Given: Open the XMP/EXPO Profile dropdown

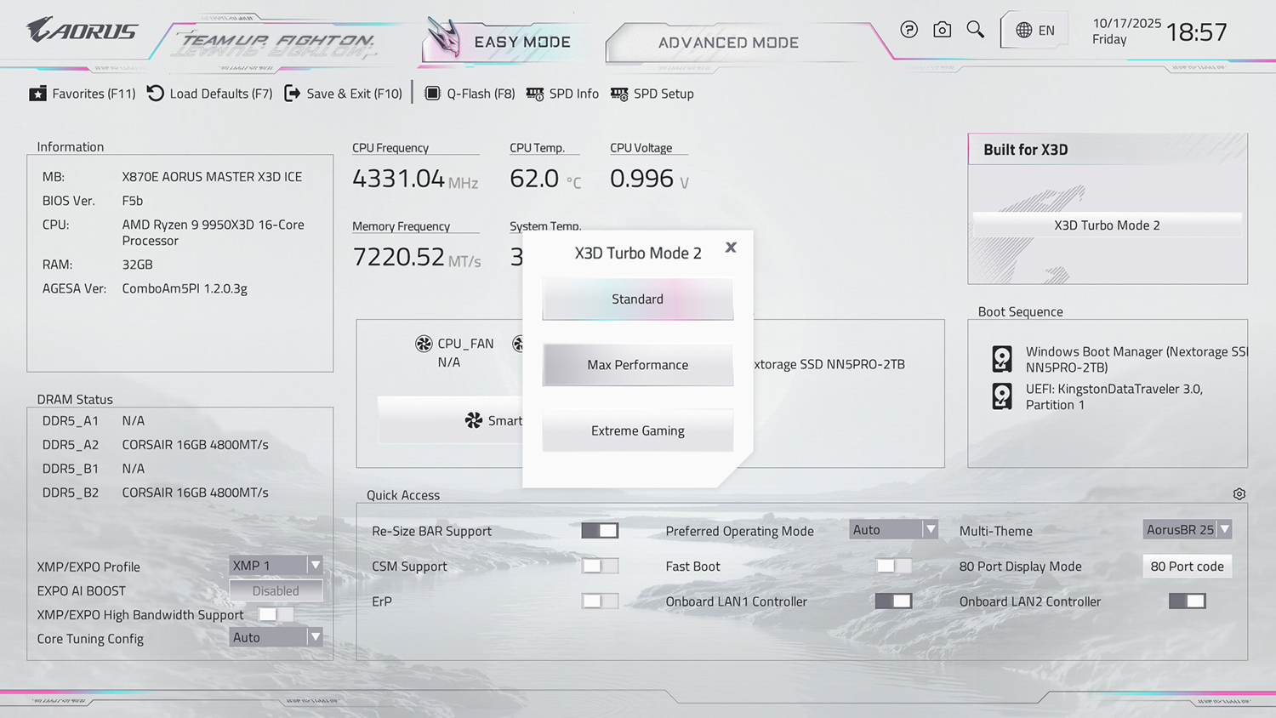Looking at the screenshot, I should pyautogui.click(x=276, y=565).
